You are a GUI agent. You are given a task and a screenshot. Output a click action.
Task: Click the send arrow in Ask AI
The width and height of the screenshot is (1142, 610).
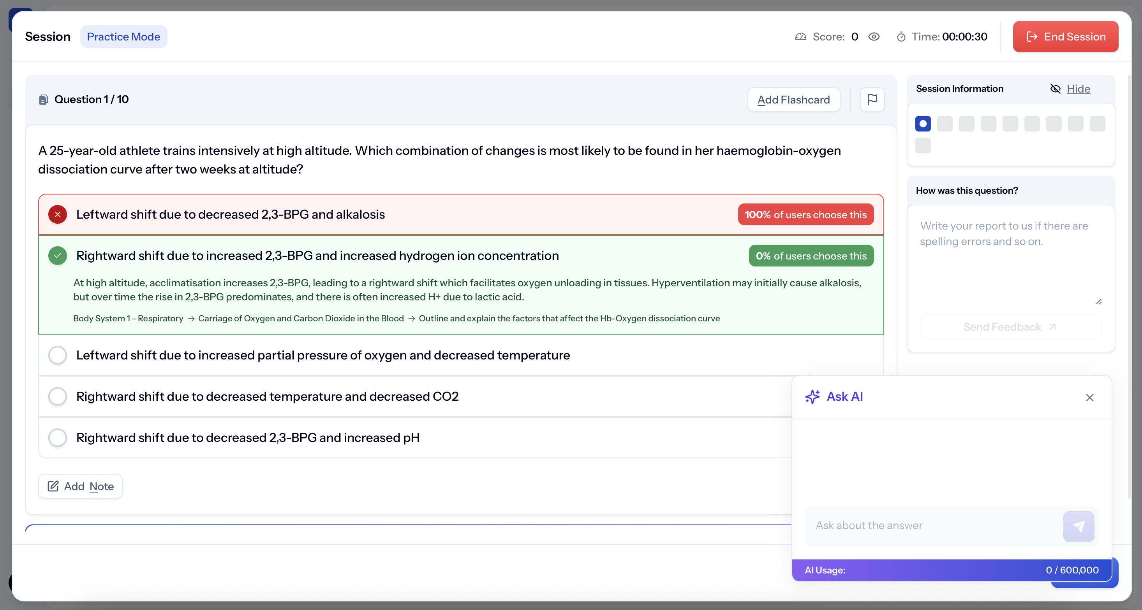pyautogui.click(x=1078, y=526)
